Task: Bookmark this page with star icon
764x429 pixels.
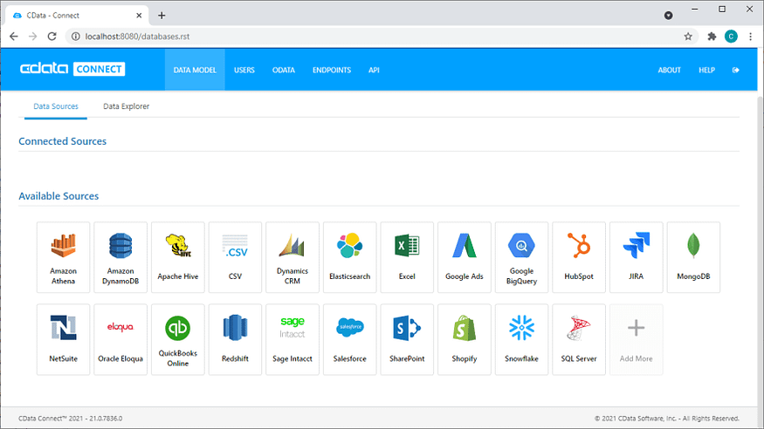Action: point(688,37)
